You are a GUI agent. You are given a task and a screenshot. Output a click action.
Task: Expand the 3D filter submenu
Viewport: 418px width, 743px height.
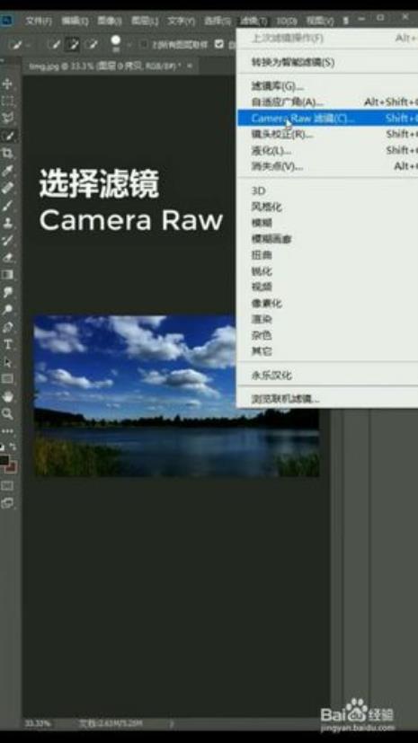327,190
